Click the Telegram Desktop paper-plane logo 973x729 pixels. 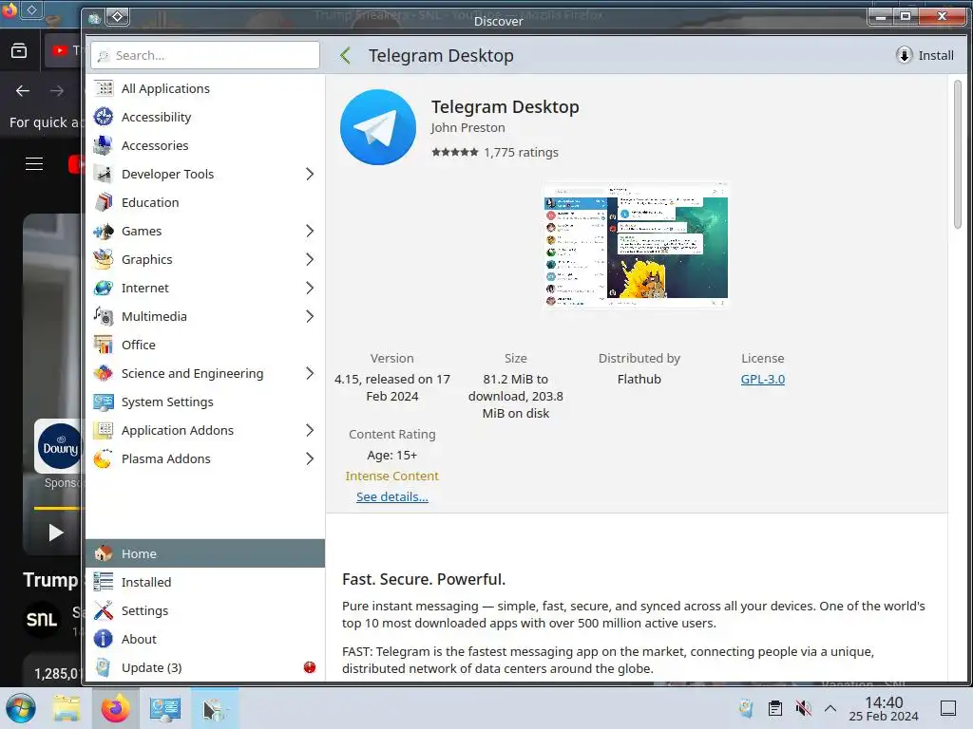[x=378, y=127]
